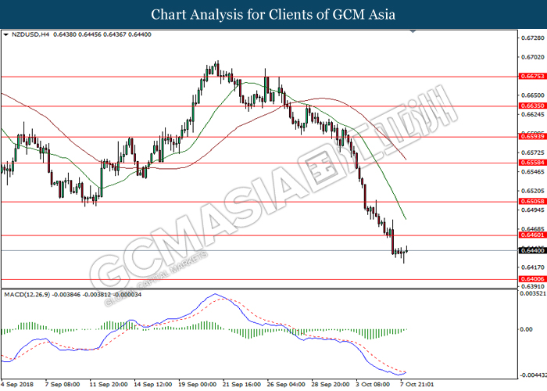The height and width of the screenshot is (391, 547).
Task: Click the 0.65725 axis value
Action: [532, 152]
